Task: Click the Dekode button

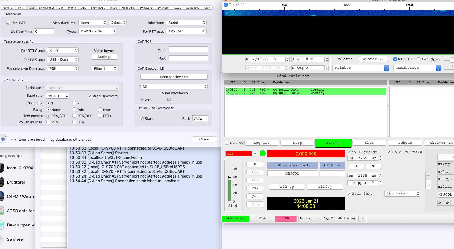Action: [405, 143]
